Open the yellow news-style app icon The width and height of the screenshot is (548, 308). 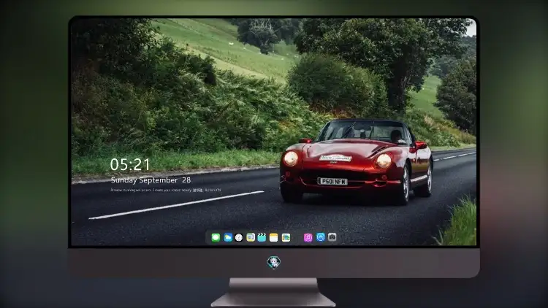coord(251,238)
